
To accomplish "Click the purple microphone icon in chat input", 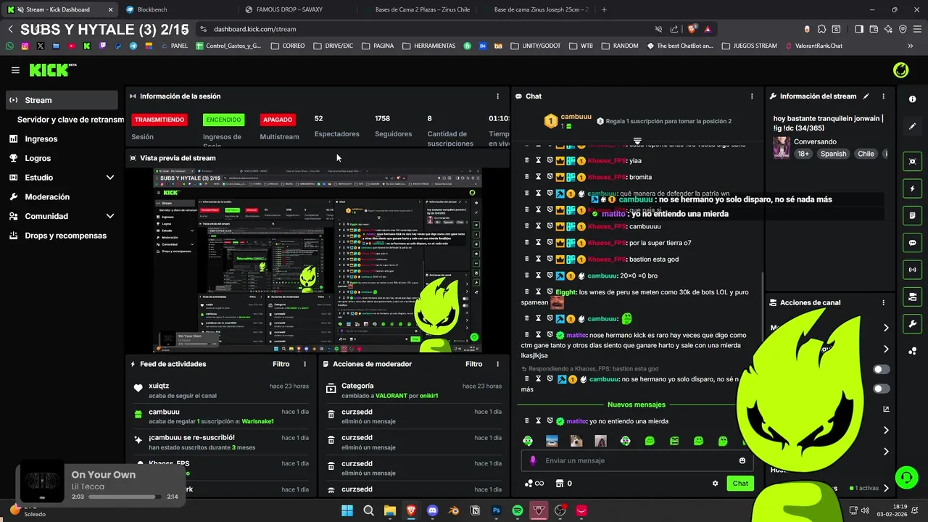I will tap(533, 460).
